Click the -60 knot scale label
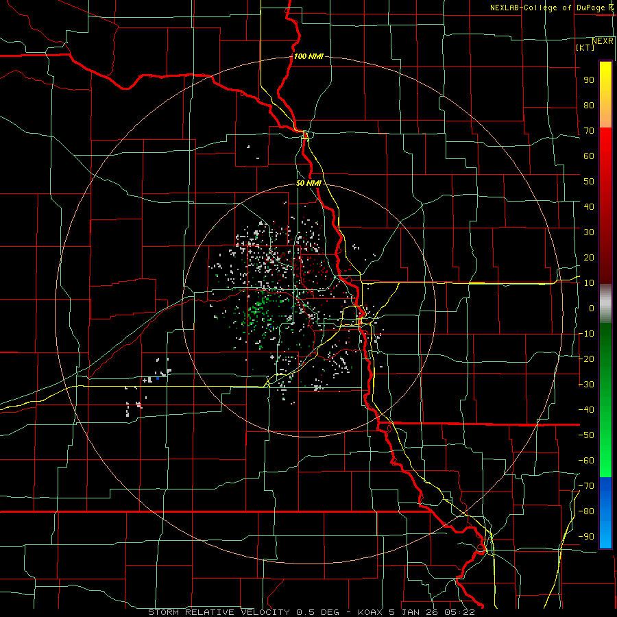The image size is (617, 617). 586,461
